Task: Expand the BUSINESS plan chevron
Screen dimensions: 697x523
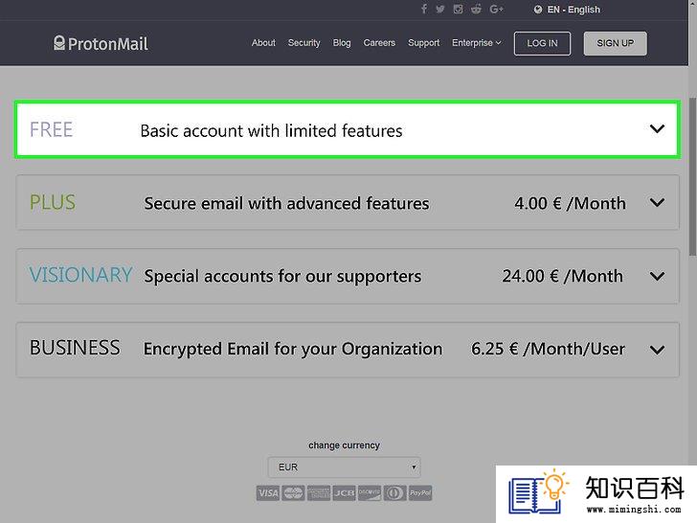Action: click(657, 350)
